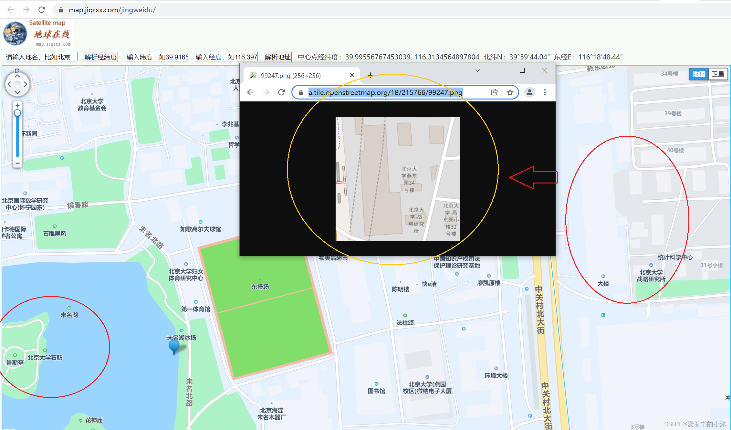Screen dimensions: 731x430
Task: Click the 解析地址 button
Action: [x=277, y=57]
